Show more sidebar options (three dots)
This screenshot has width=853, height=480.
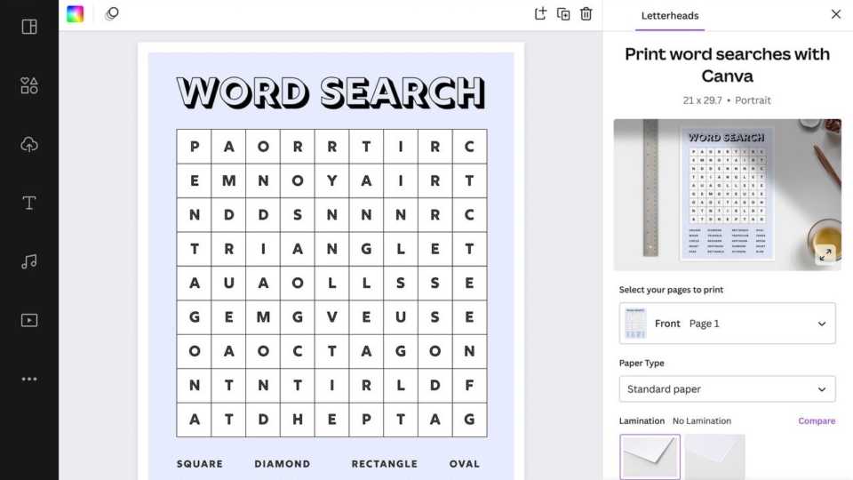tap(29, 379)
